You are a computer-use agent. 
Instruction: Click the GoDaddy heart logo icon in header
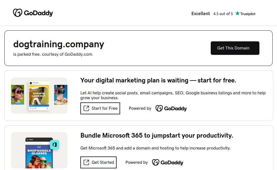(18, 13)
